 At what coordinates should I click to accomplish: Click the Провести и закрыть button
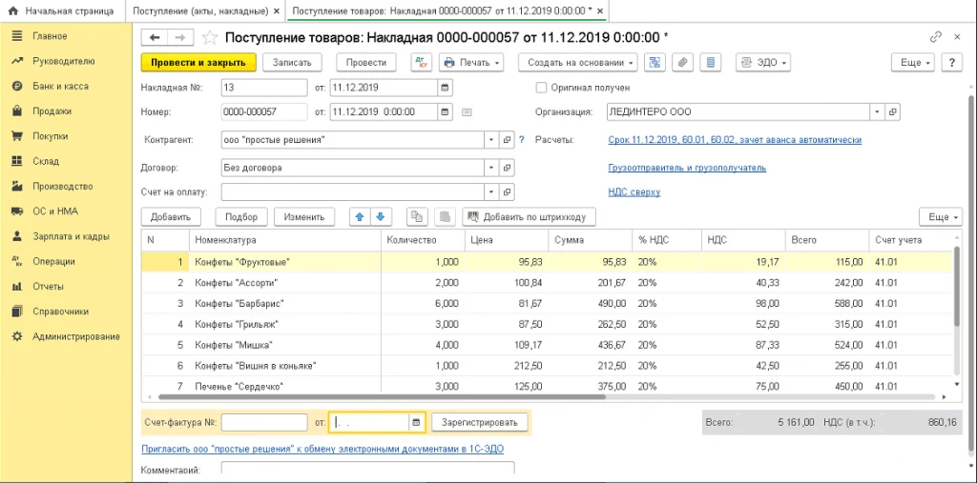198,62
